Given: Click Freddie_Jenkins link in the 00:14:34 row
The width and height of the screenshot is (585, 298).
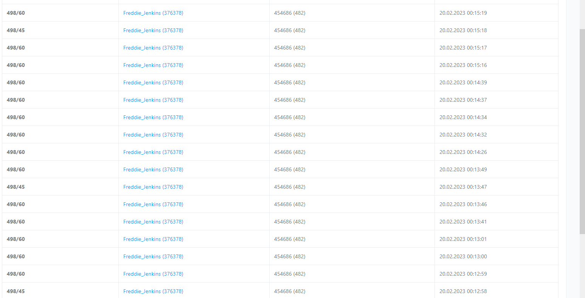Looking at the screenshot, I should tap(153, 117).
